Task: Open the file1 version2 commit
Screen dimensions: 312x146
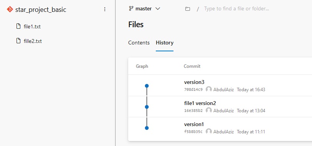Action: point(200,103)
